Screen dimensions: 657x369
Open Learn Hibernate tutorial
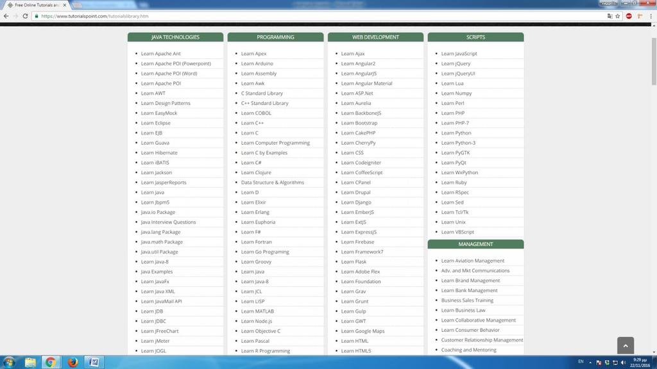click(159, 152)
